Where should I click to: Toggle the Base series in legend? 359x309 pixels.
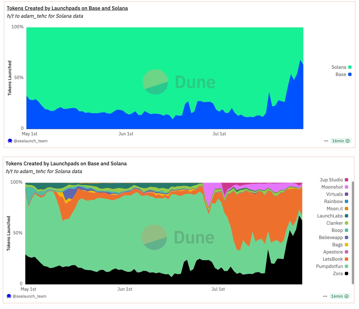pyautogui.click(x=341, y=74)
